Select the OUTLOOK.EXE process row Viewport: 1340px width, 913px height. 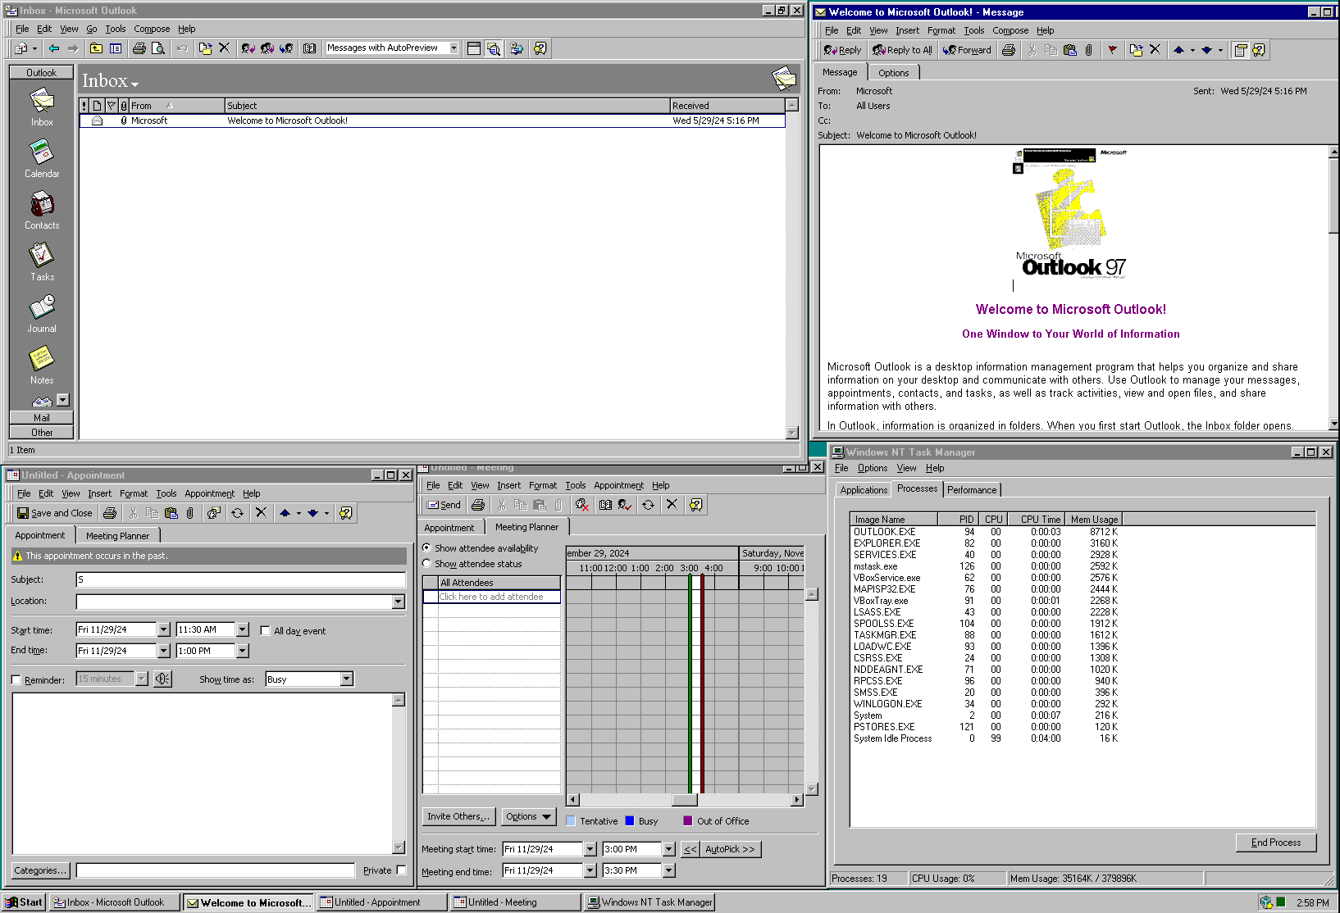tap(986, 532)
